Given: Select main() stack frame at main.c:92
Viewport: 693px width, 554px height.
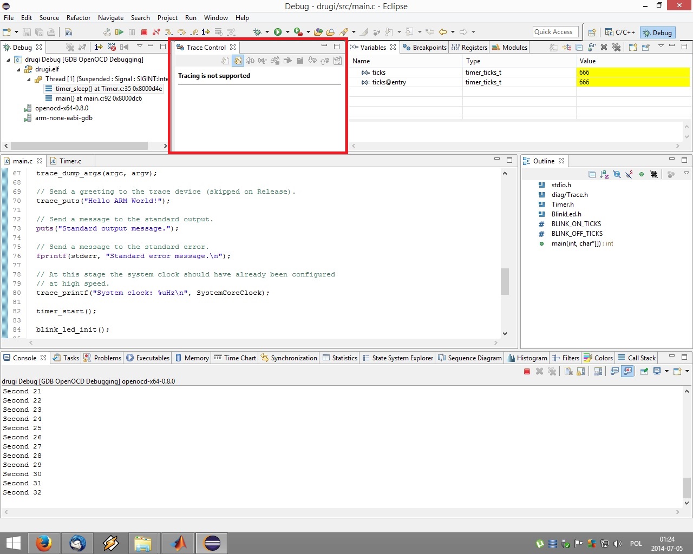Looking at the screenshot, I should (x=99, y=98).
